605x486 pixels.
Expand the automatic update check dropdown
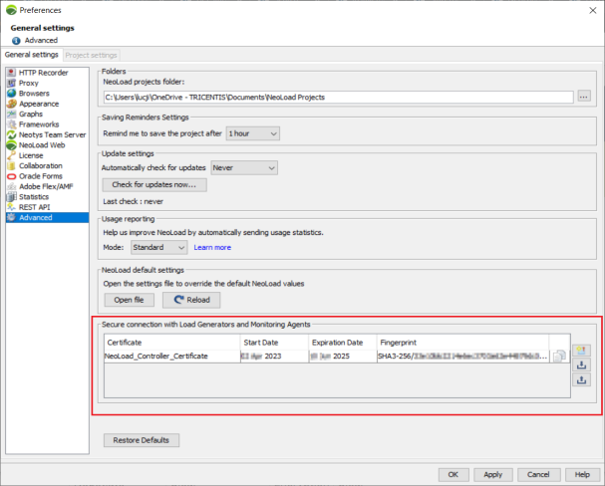(243, 168)
